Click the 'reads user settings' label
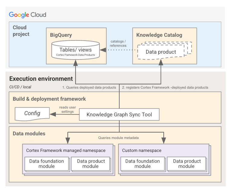 click(x=67, y=109)
